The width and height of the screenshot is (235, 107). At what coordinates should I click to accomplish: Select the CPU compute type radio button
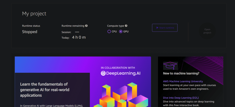coord(109,31)
